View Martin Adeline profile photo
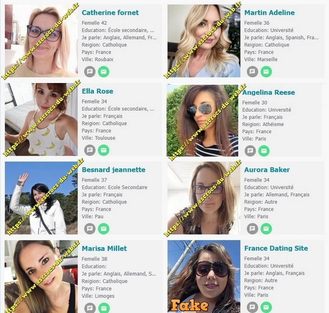The width and height of the screenshot is (329, 313). [204, 41]
